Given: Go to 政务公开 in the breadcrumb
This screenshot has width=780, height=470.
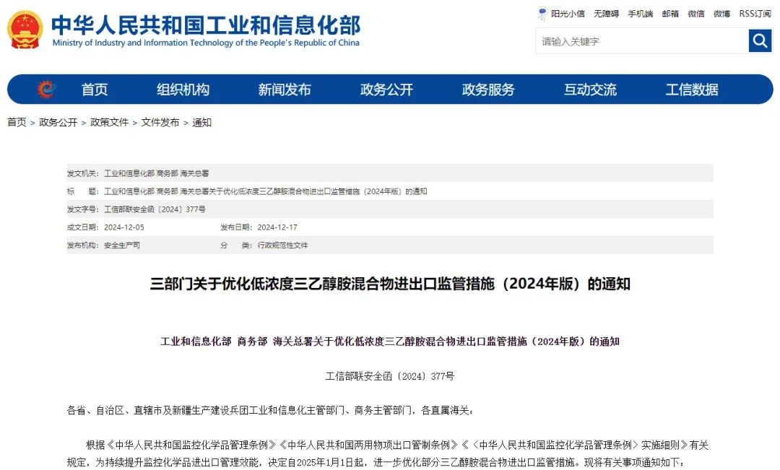Looking at the screenshot, I should [58, 122].
